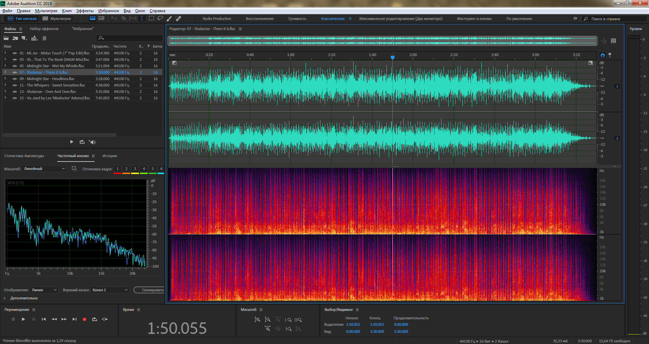Switch to Статистика Амплитуды tab
The image size is (649, 344).
(x=24, y=156)
